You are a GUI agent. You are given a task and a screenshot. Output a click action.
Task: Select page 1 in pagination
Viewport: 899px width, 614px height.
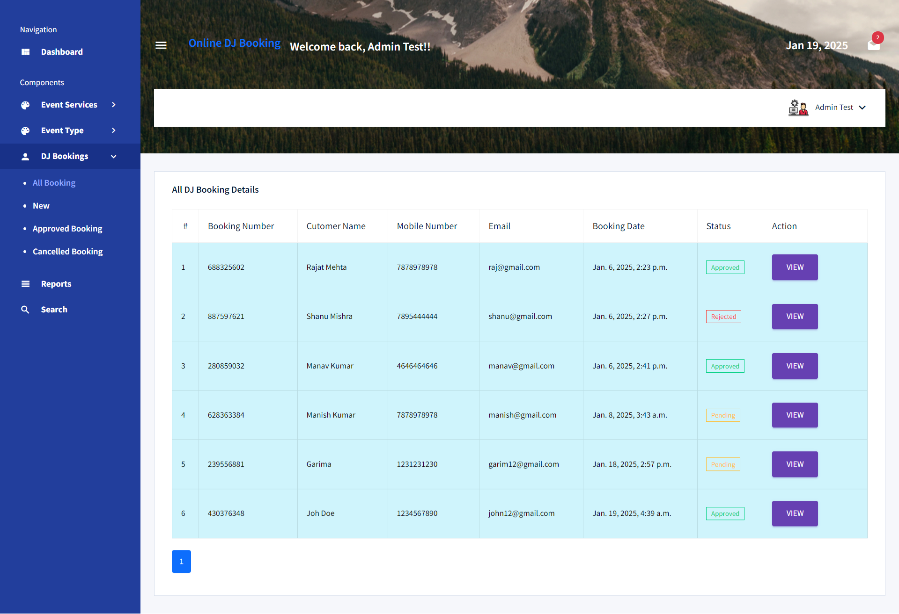pyautogui.click(x=181, y=562)
